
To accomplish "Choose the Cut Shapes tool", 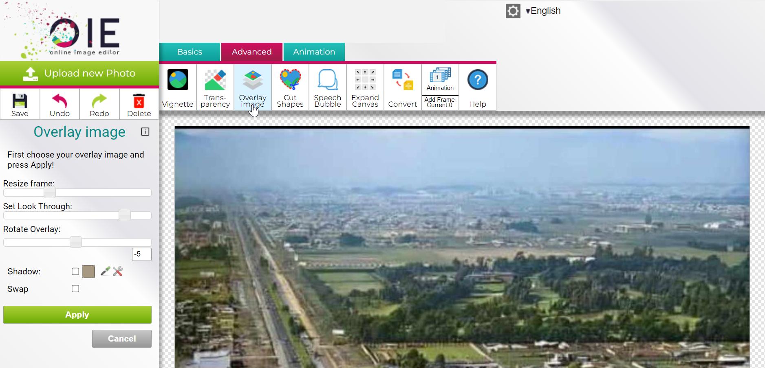I will [290, 88].
